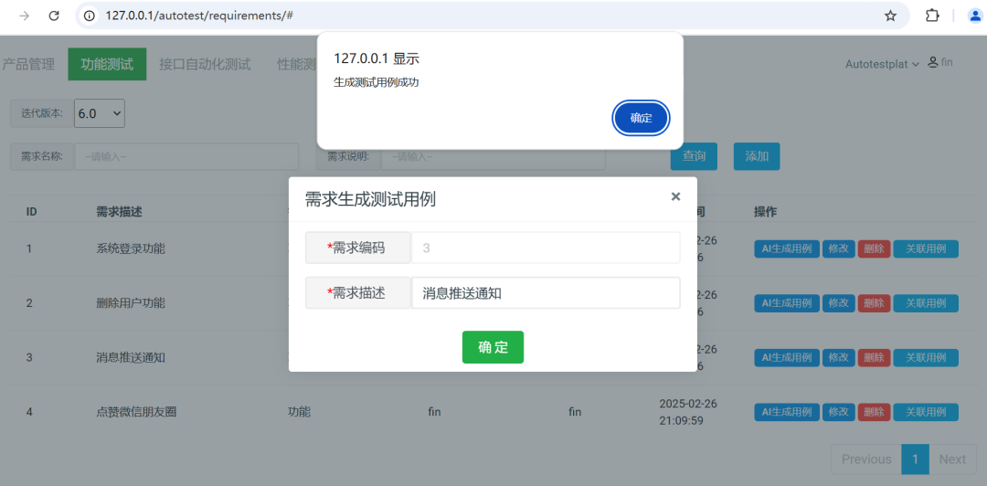
Task: Expand the Autotestplat dropdown menu
Action: pyautogui.click(x=882, y=64)
